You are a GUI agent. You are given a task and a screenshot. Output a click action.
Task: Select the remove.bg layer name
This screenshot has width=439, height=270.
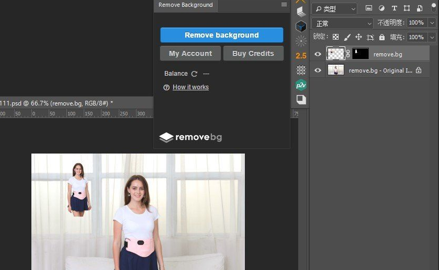tap(388, 54)
